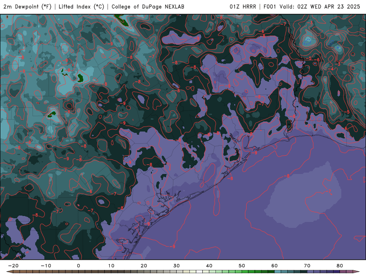This screenshot has width=366, height=274.
Task: Click the -10 label on the color scale
Action: coord(46,266)
